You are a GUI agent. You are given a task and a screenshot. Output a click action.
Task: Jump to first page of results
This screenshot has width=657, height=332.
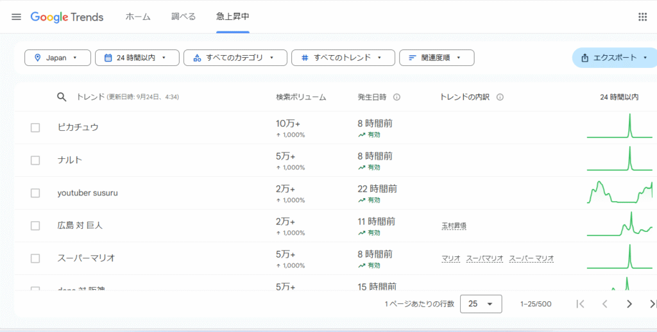coord(580,304)
